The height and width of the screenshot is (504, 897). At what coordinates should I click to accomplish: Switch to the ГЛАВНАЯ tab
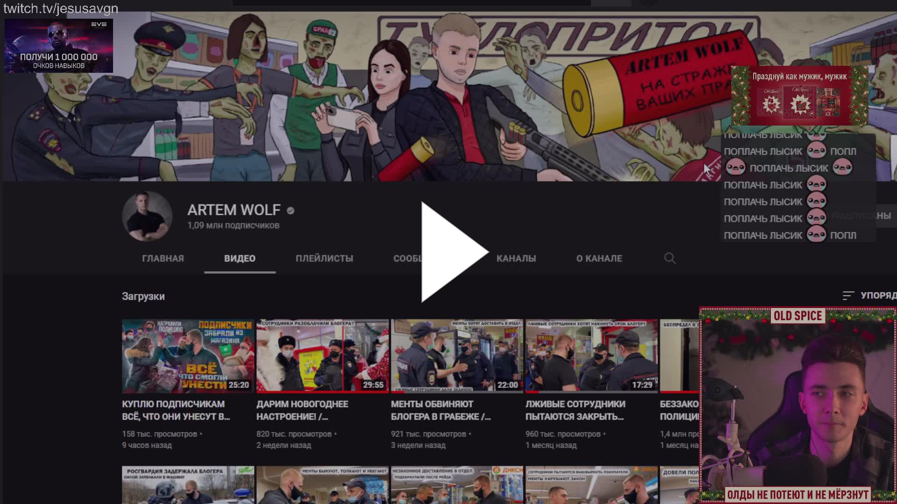coord(163,258)
